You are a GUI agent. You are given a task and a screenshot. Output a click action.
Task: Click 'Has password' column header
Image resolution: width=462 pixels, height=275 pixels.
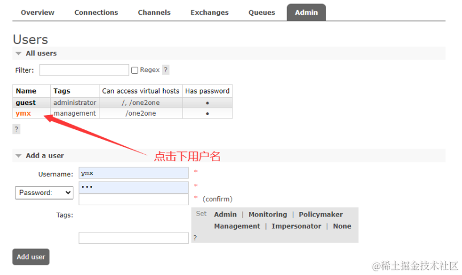coord(207,91)
